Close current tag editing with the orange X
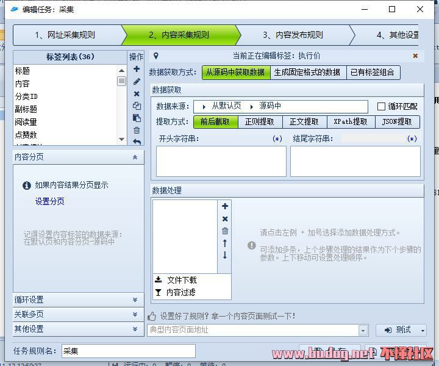Viewport: 439px width, 366px height. [415, 56]
